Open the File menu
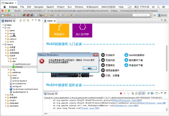169x116 pixels. tap(22, 7)
